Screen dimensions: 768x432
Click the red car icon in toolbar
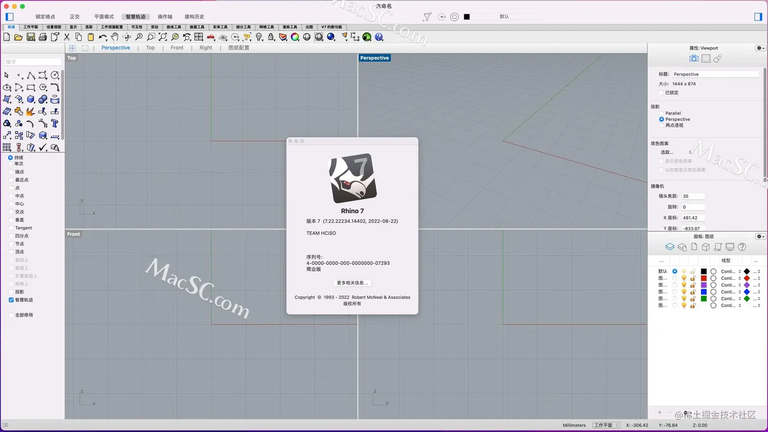(x=211, y=37)
